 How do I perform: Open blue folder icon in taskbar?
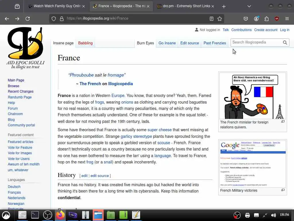coord(98,215)
